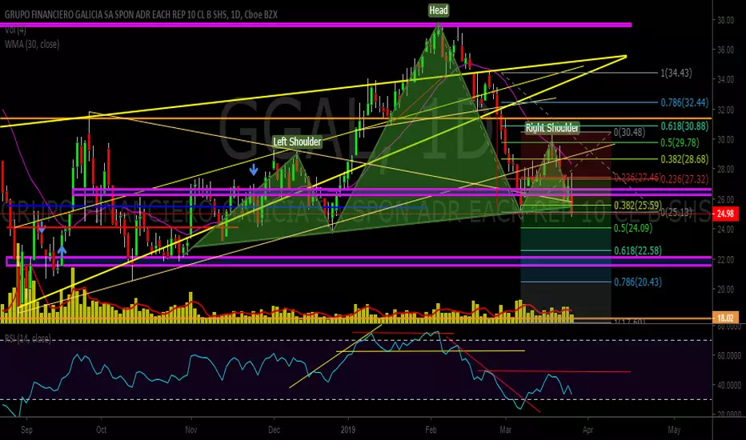
Task: Select the WMA (30, close) indicator label
Action: (x=32, y=44)
